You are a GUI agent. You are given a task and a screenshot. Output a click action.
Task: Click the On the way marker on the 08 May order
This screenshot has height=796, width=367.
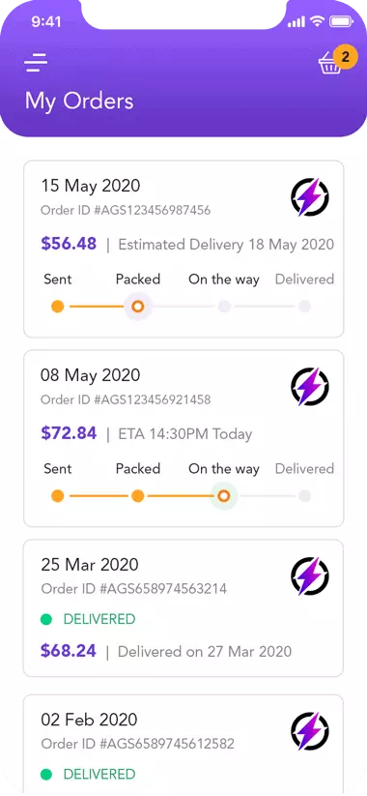[x=223, y=496]
